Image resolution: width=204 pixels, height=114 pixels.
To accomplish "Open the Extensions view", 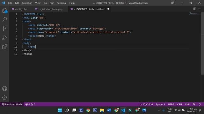I will click(x=4, y=47).
